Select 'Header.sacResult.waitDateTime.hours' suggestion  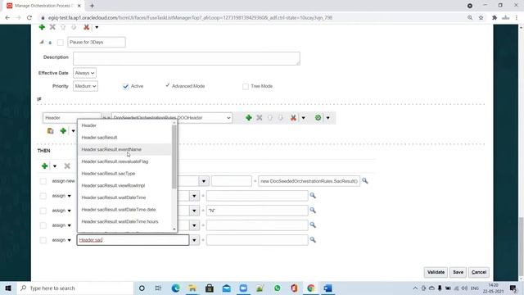click(x=124, y=222)
